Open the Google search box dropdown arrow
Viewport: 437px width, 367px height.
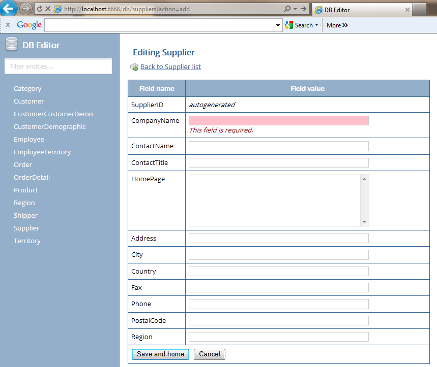tap(278, 25)
